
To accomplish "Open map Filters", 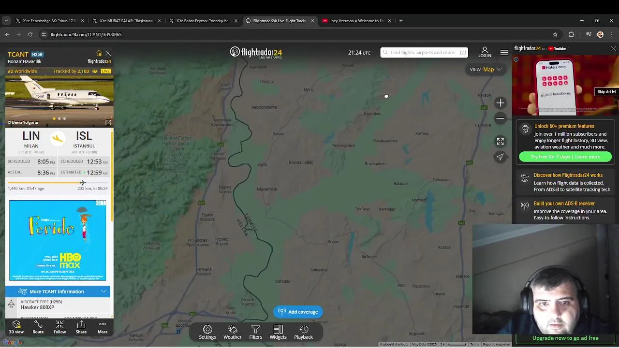I will [x=255, y=332].
